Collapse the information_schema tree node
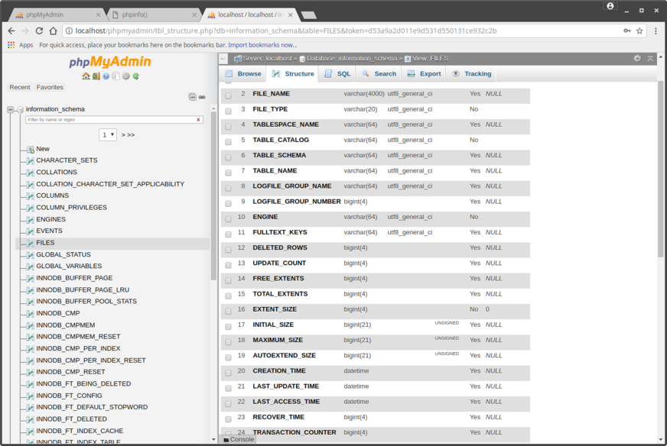Viewport: 667px width, 446px height. click(x=10, y=109)
